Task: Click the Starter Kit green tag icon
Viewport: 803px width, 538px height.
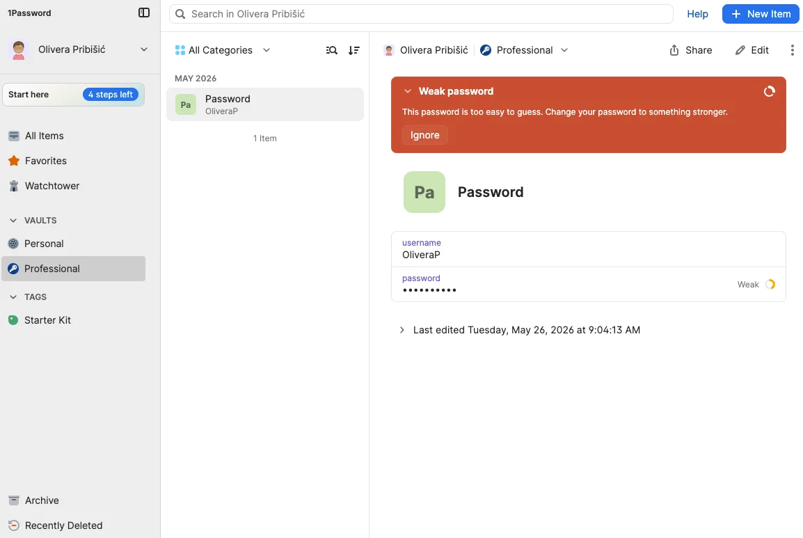Action: (13, 320)
